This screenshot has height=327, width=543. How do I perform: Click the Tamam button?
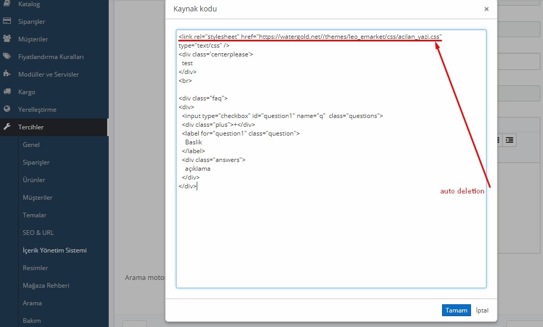456,310
